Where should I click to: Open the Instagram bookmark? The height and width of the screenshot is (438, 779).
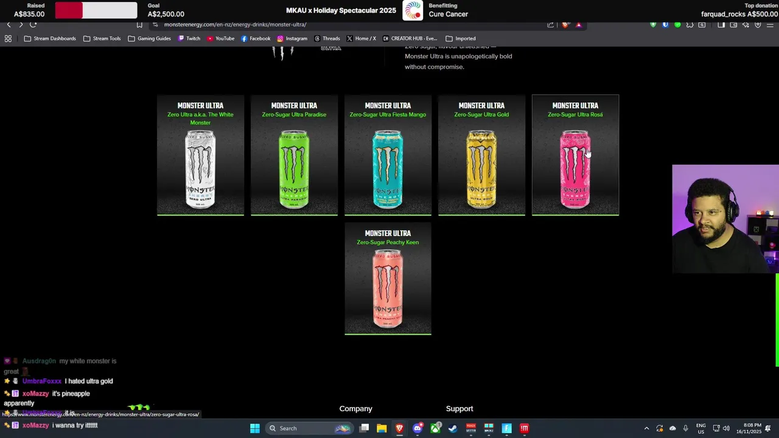point(292,38)
